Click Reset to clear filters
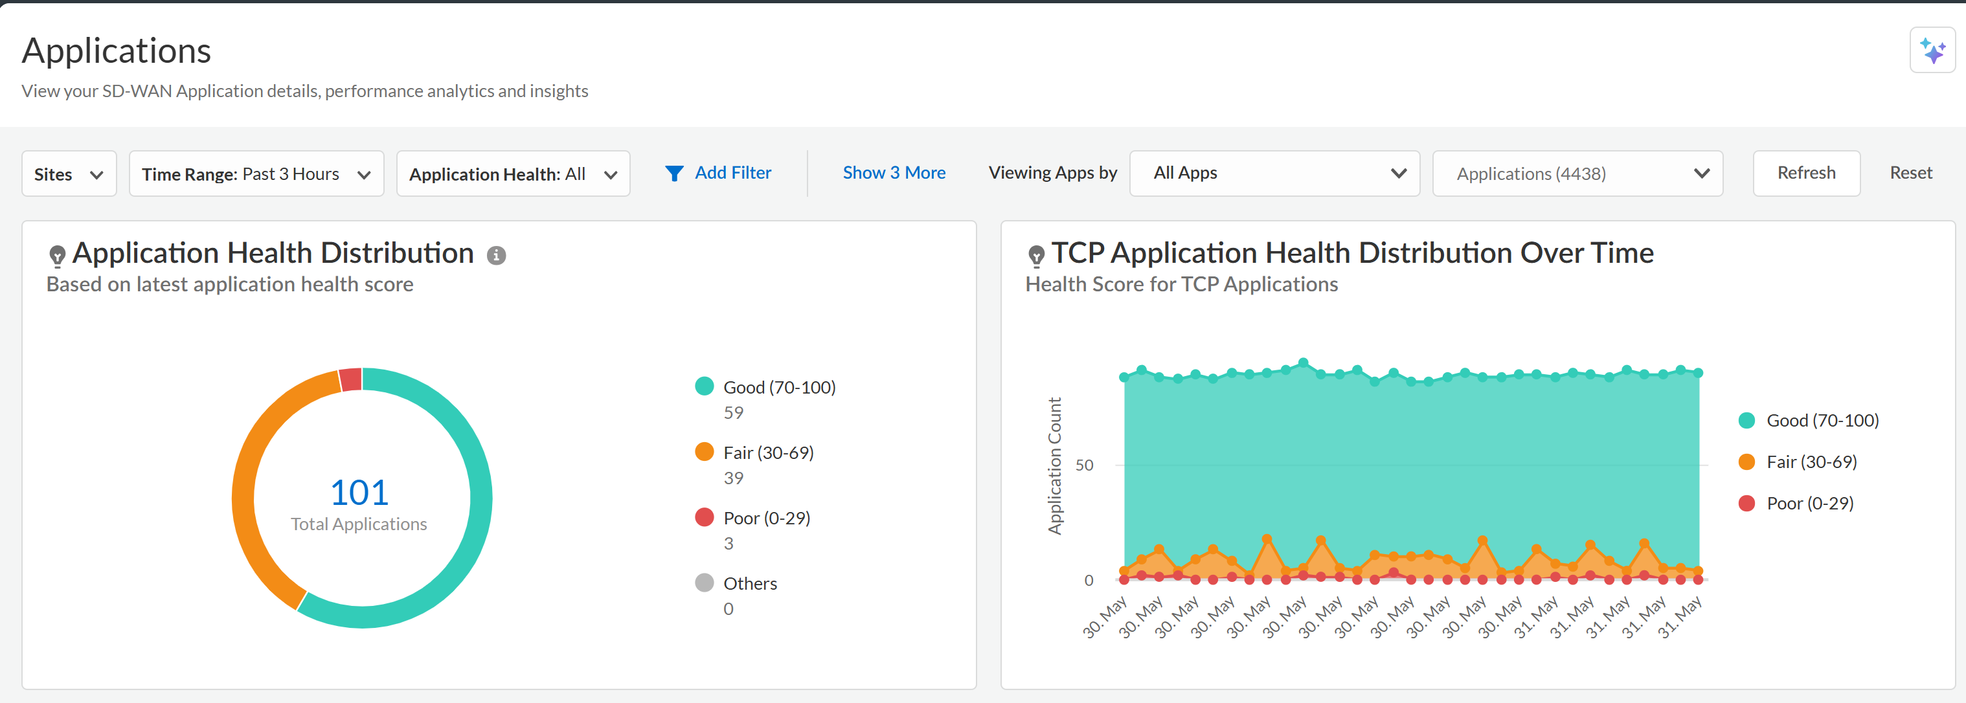 (1910, 173)
